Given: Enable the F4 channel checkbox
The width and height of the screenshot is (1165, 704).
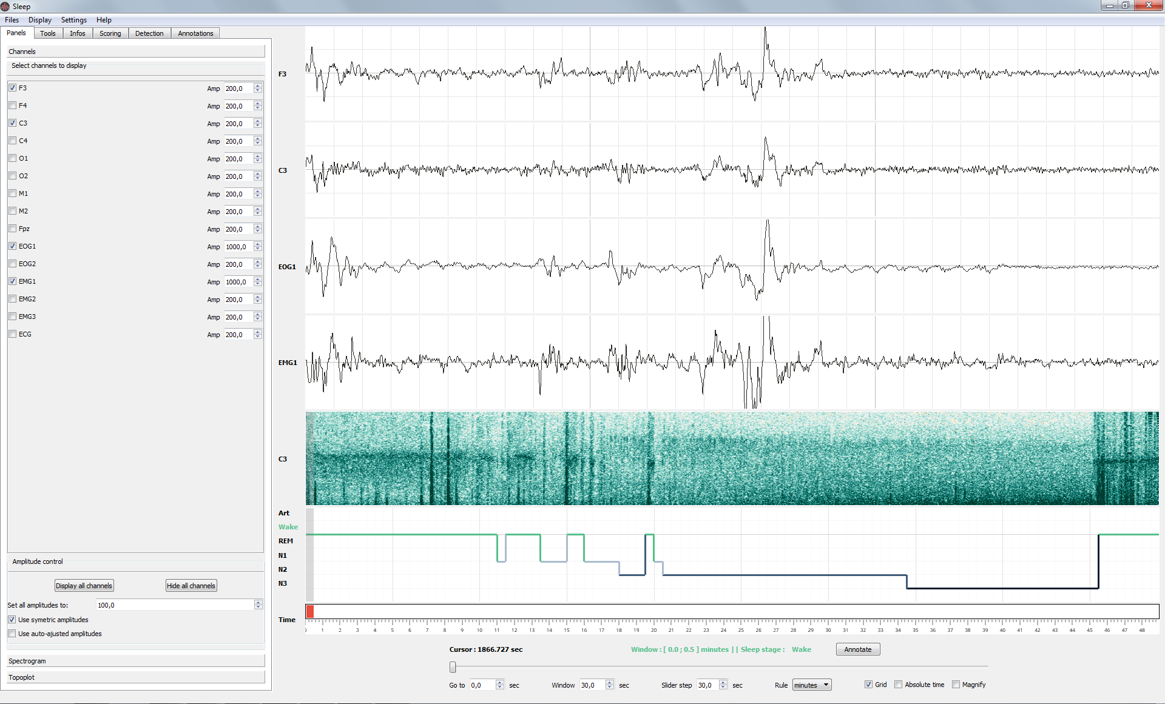Looking at the screenshot, I should (x=13, y=106).
